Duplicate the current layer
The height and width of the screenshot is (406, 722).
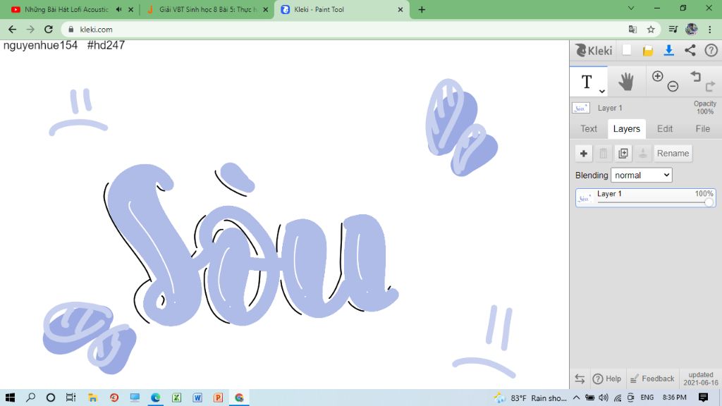tap(623, 153)
